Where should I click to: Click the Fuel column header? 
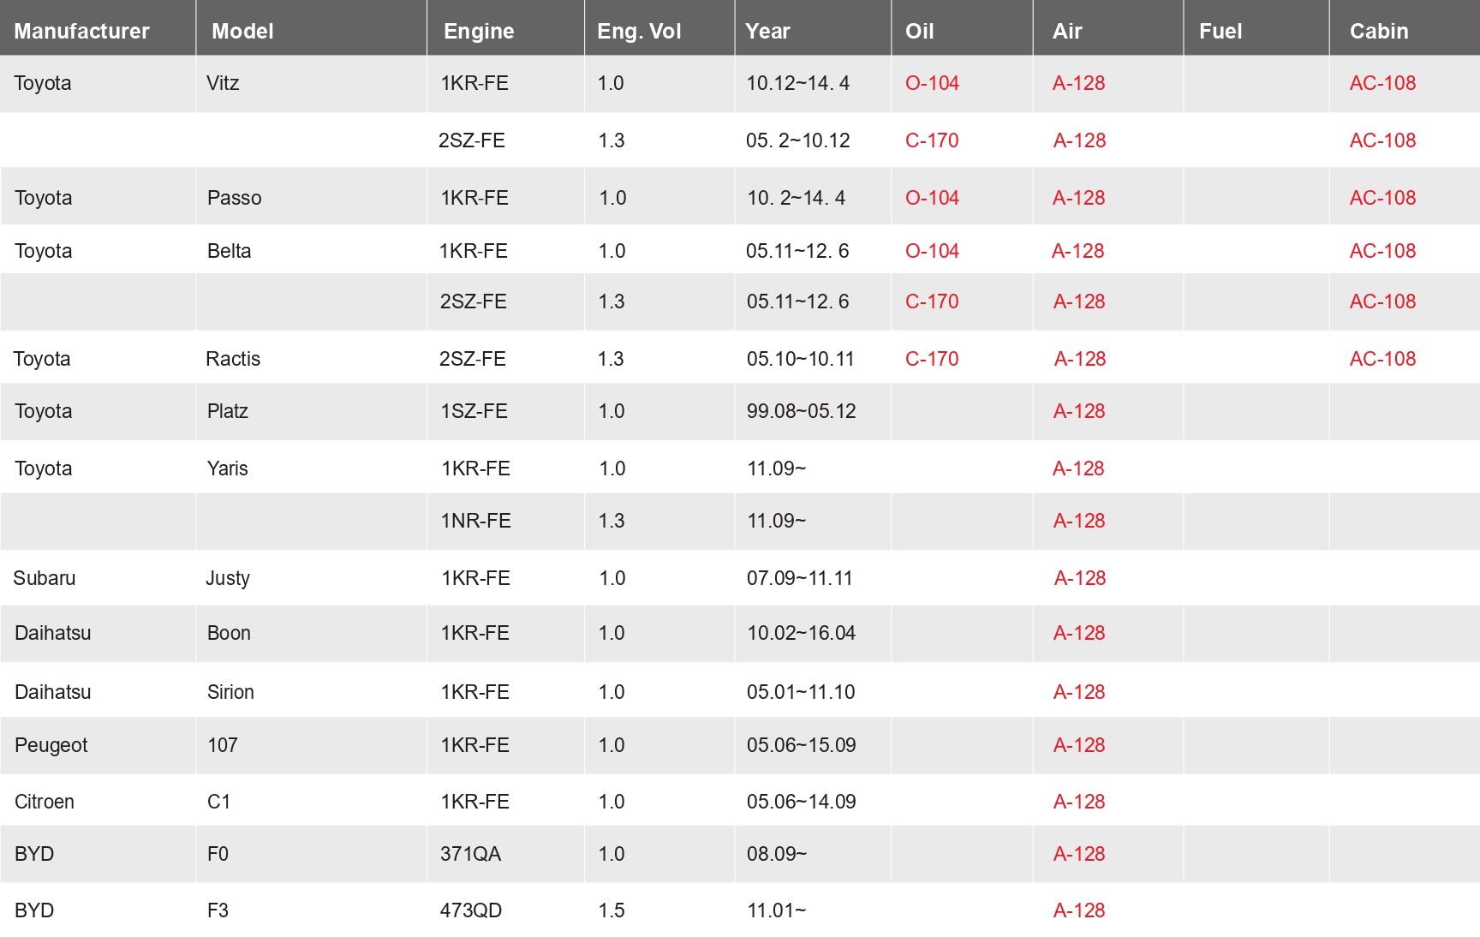(x=1220, y=32)
